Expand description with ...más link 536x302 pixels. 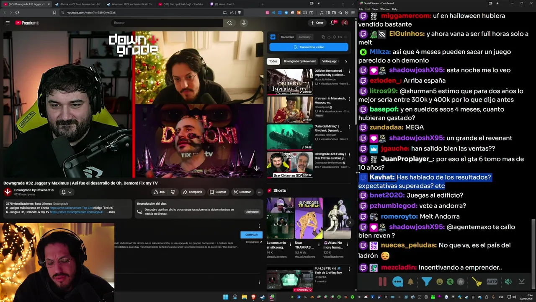(x=111, y=212)
